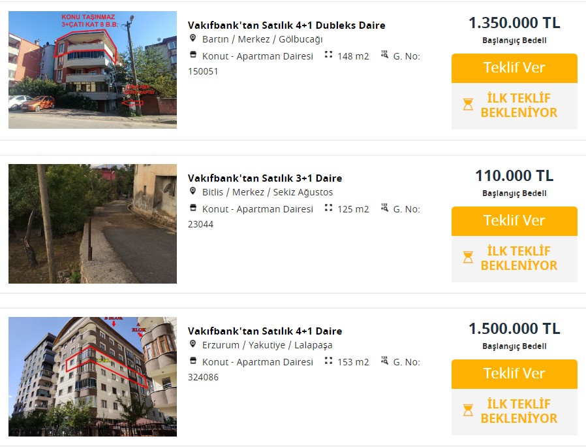Open the 4+1 Dubleks Daire listing title
Viewport: 586px width, 447px height.
286,25
